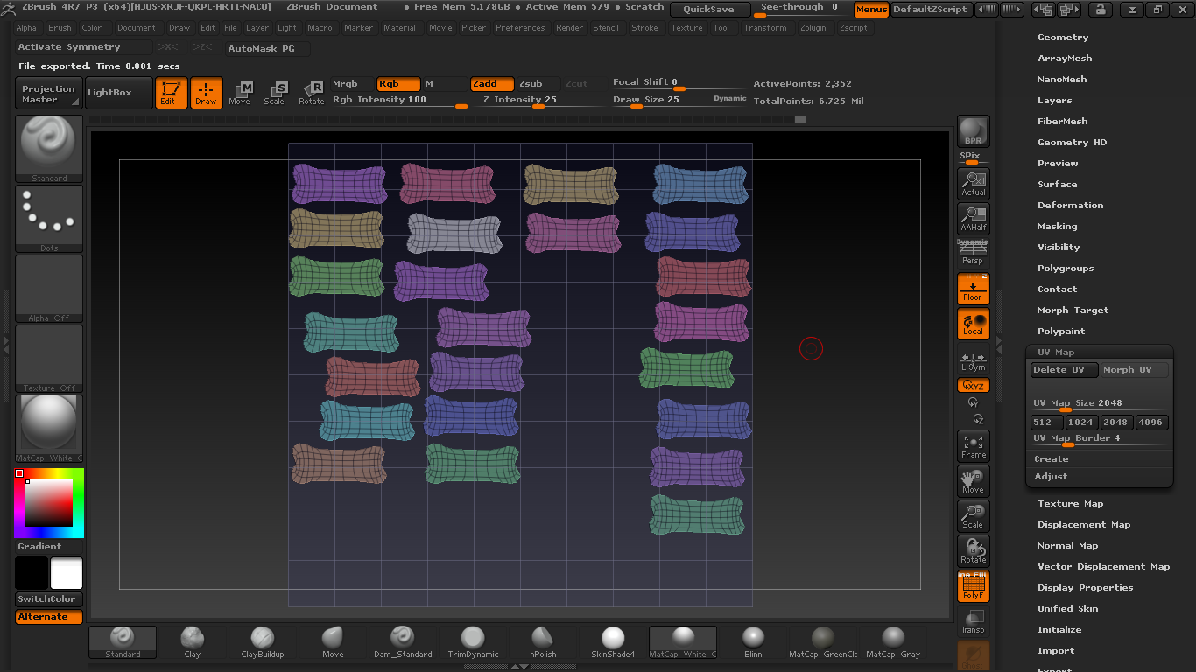Enable Mrgb mode

352,84
